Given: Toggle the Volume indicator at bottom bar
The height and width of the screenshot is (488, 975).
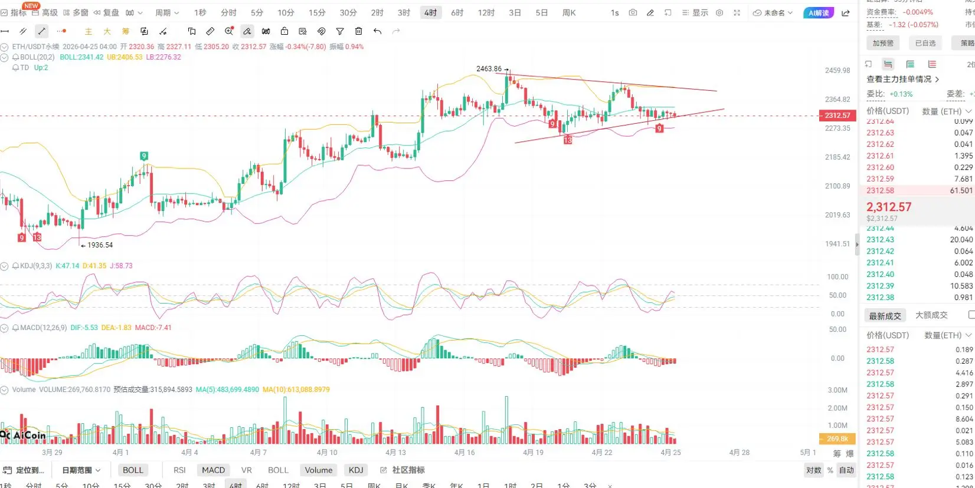Looking at the screenshot, I should [x=319, y=470].
